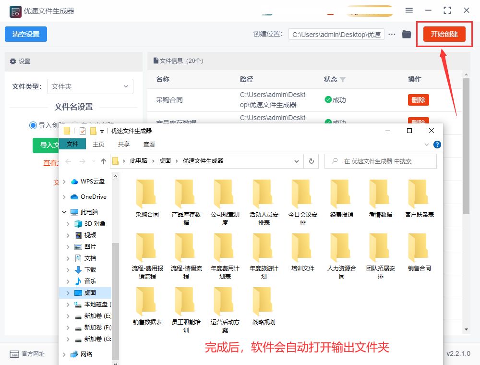Select the 人力资源合同 folder
480x365 pixels.
point(342,256)
